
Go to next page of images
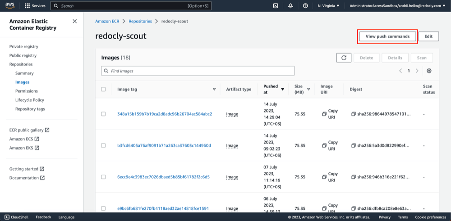417,71
